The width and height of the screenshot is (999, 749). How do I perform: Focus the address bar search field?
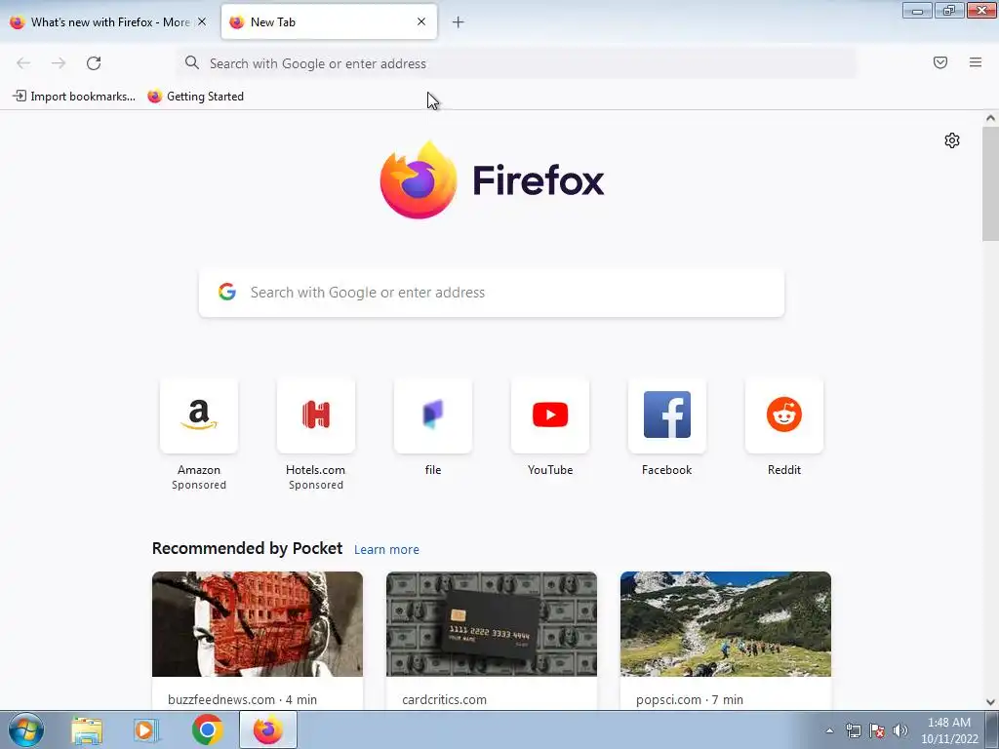pos(516,63)
